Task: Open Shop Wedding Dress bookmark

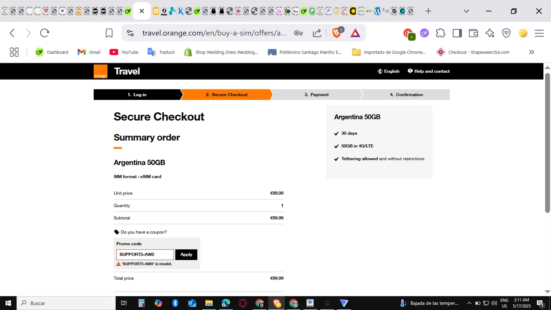Action: coord(221,52)
